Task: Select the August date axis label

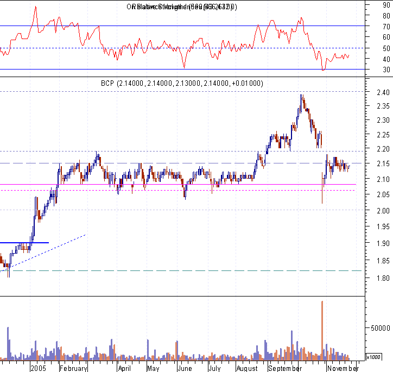Action: pos(247,368)
